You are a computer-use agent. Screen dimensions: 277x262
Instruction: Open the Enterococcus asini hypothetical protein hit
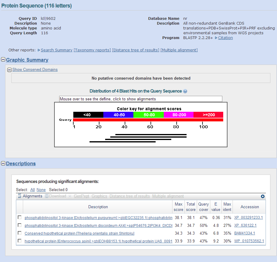(x=99, y=241)
